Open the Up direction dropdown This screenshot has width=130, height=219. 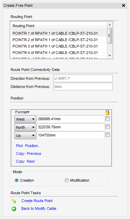[25, 135]
